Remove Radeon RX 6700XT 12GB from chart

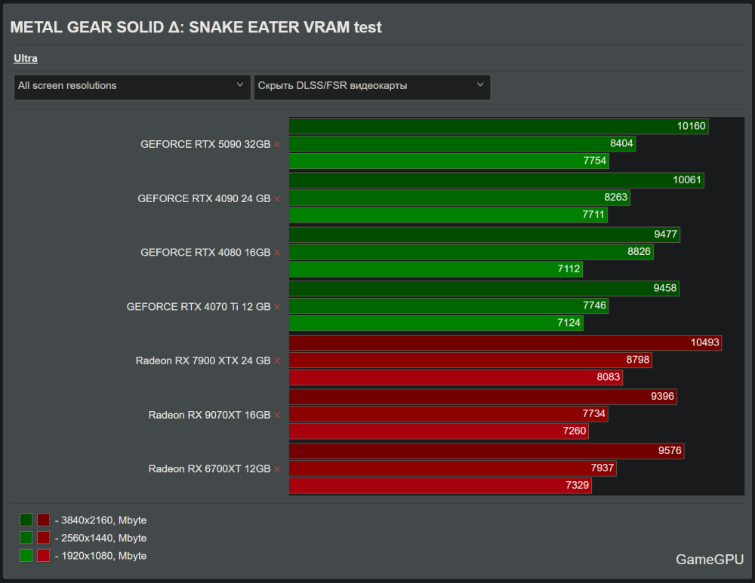click(x=277, y=469)
